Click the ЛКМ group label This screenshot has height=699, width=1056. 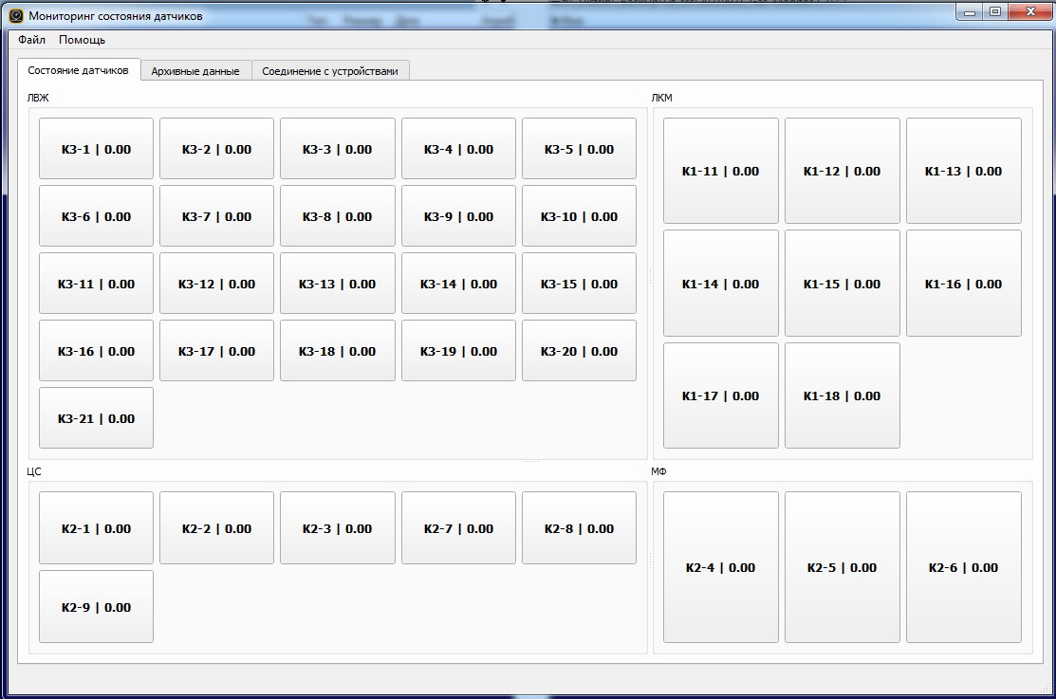click(661, 98)
